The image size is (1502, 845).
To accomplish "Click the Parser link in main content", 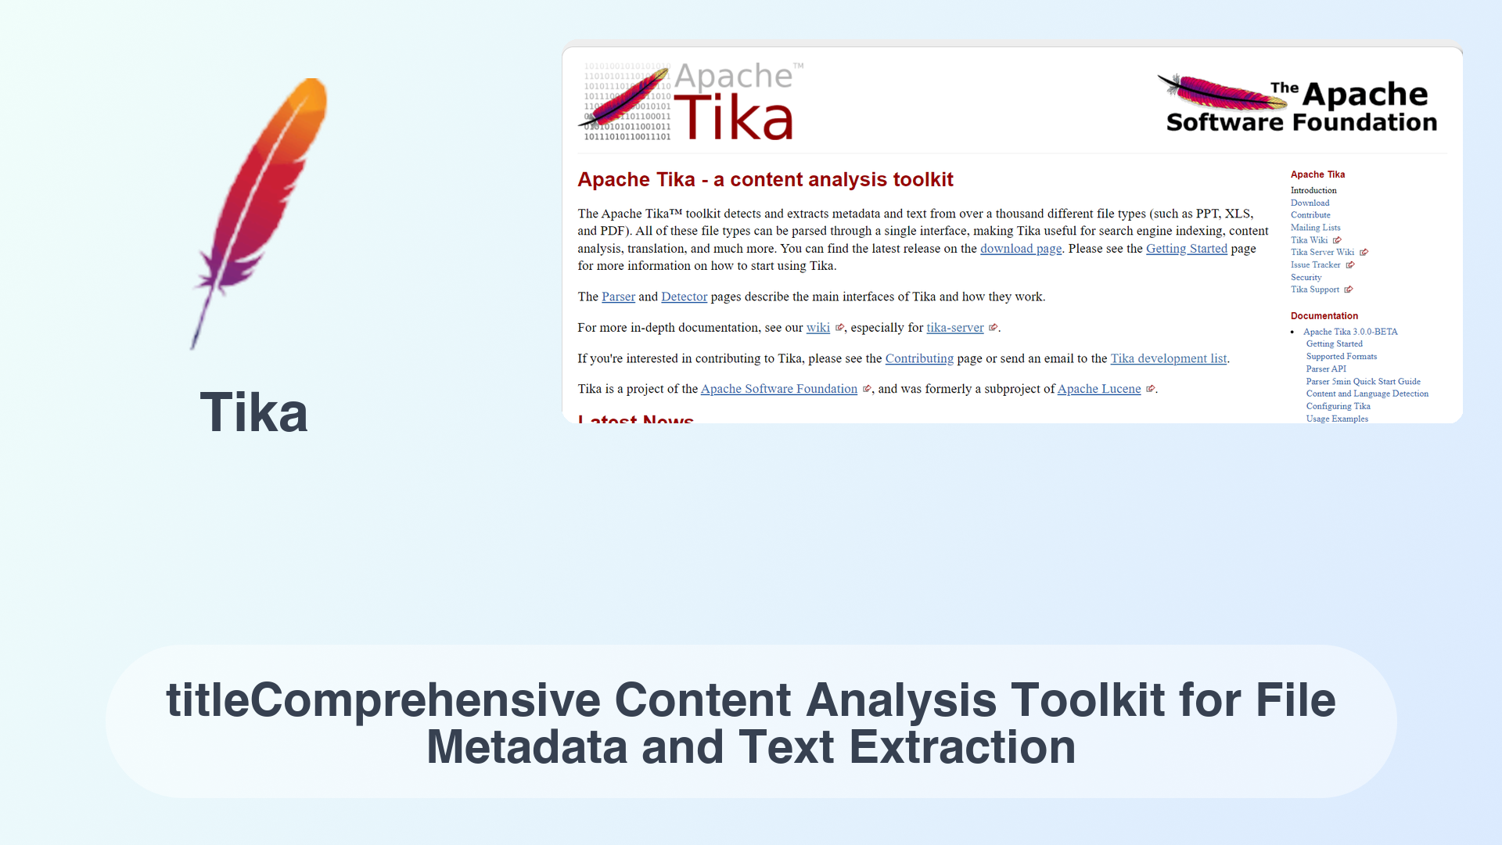I will click(x=618, y=296).
